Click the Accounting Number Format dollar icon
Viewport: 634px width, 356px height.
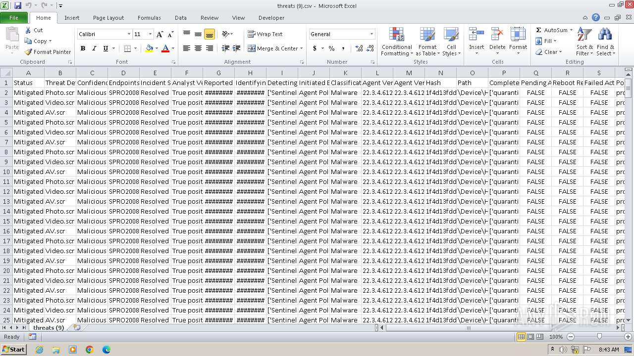point(315,48)
